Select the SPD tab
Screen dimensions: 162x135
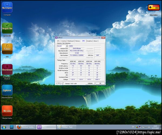83,41
